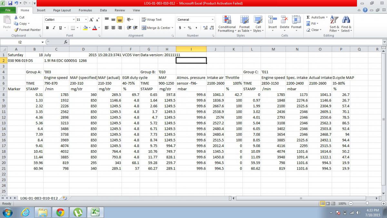Click the AutoSum sigma icon

click(x=308, y=17)
